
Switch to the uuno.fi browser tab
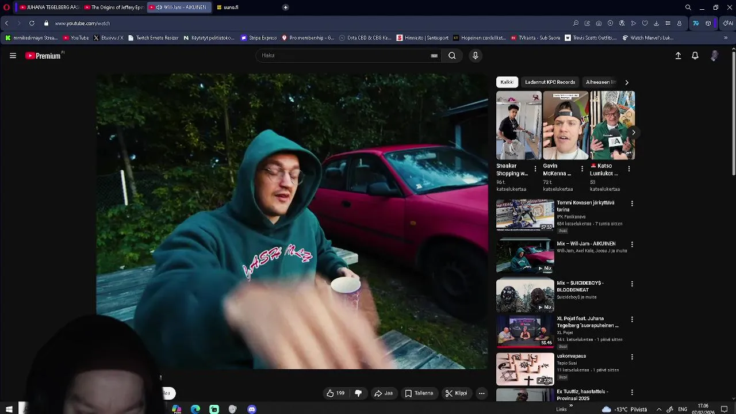pyautogui.click(x=230, y=7)
